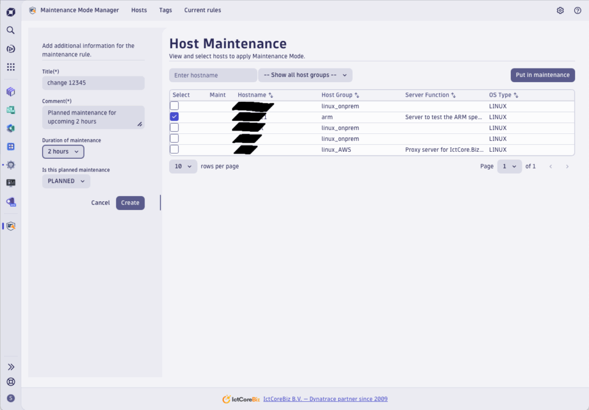
Task: Click the Dynatrace logo icon at top left
Action: (x=10, y=12)
